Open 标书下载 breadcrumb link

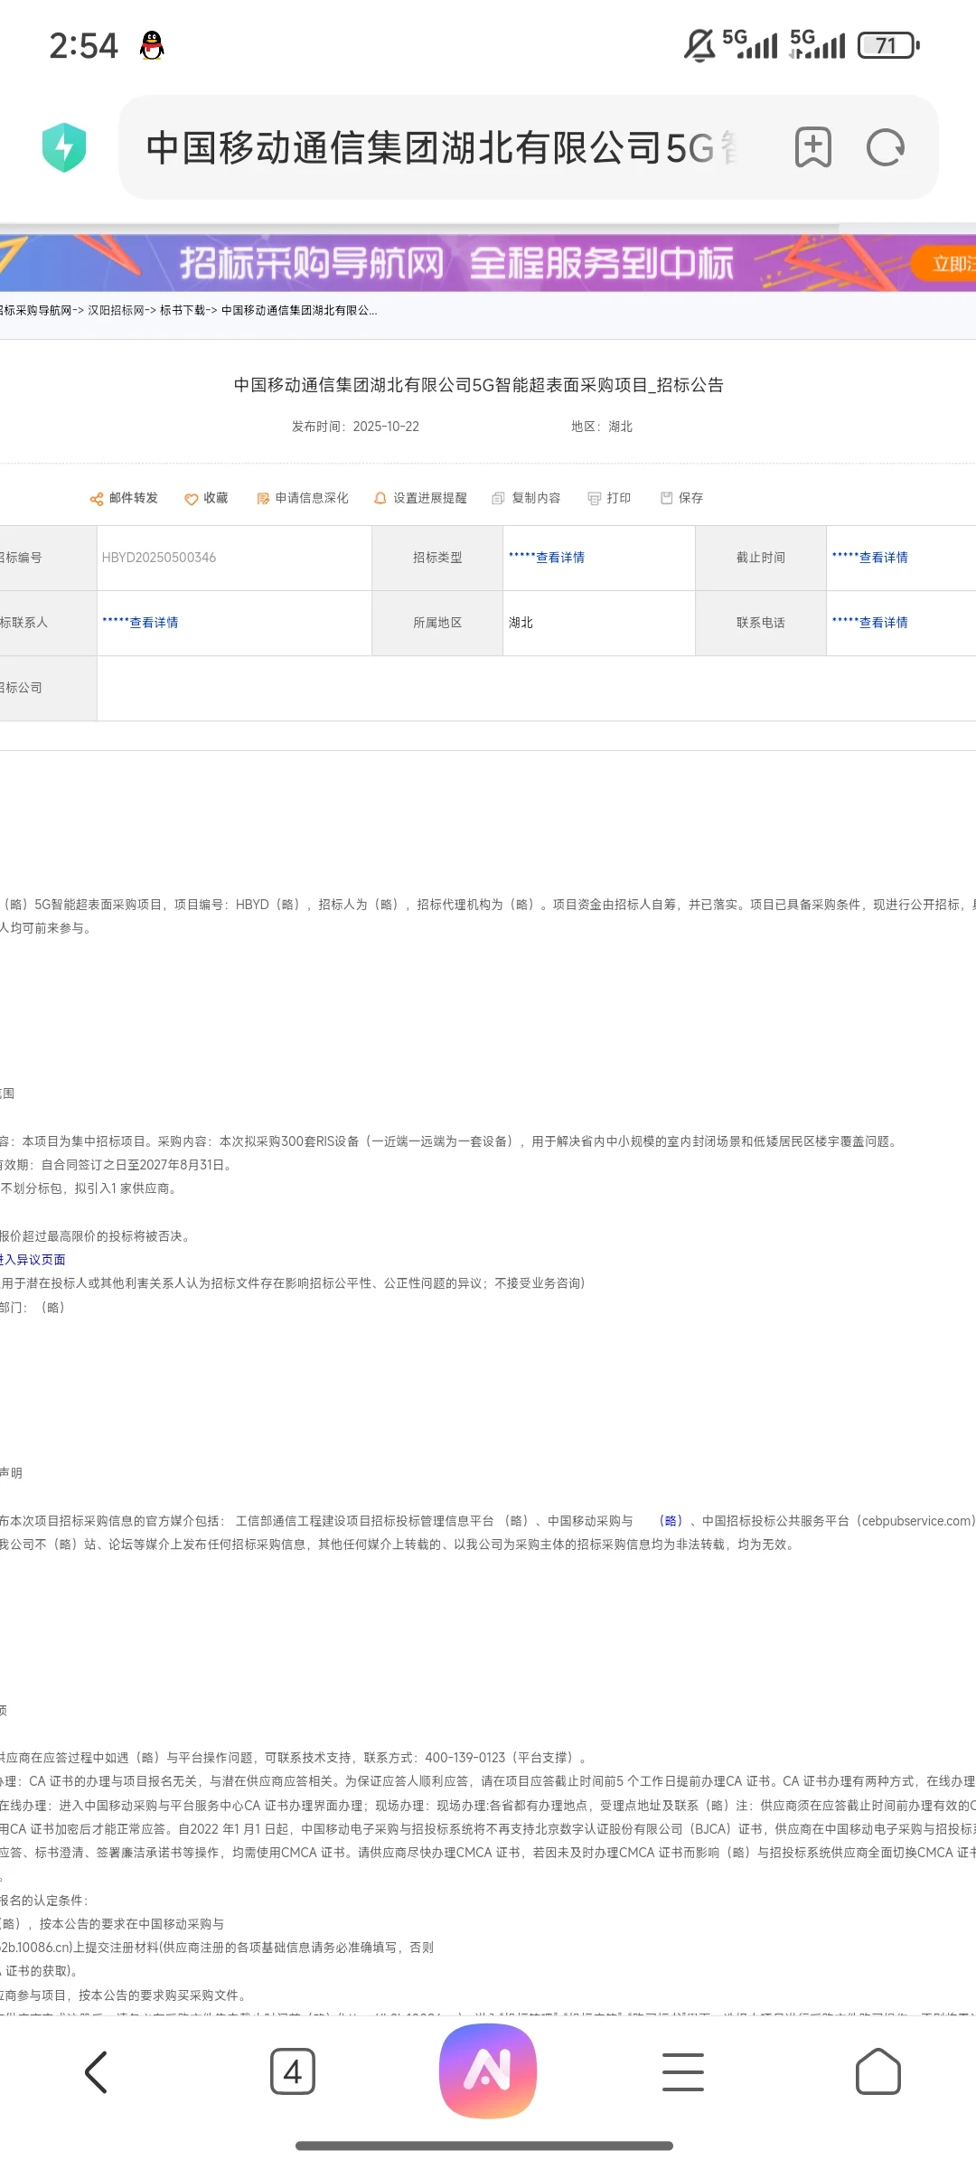tap(183, 310)
